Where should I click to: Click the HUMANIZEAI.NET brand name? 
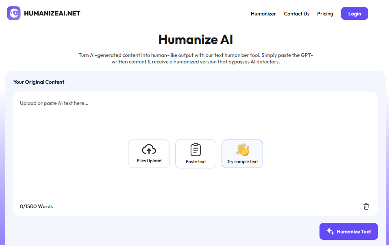[52, 13]
